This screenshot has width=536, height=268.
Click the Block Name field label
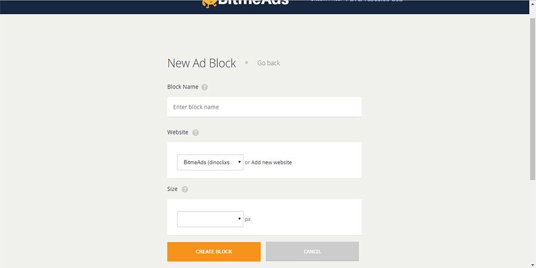(x=183, y=87)
